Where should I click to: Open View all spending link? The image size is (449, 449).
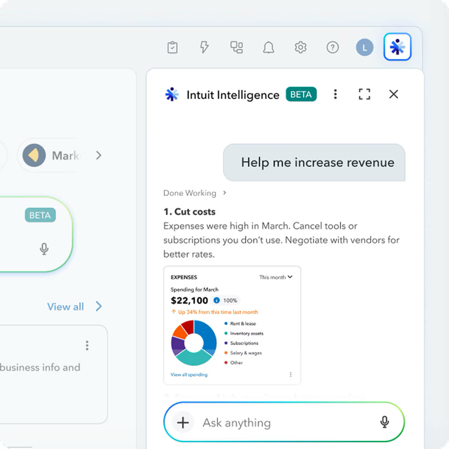(189, 374)
